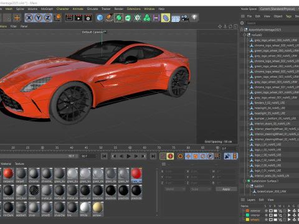Toggle the X axis lock button

click(29, 18)
